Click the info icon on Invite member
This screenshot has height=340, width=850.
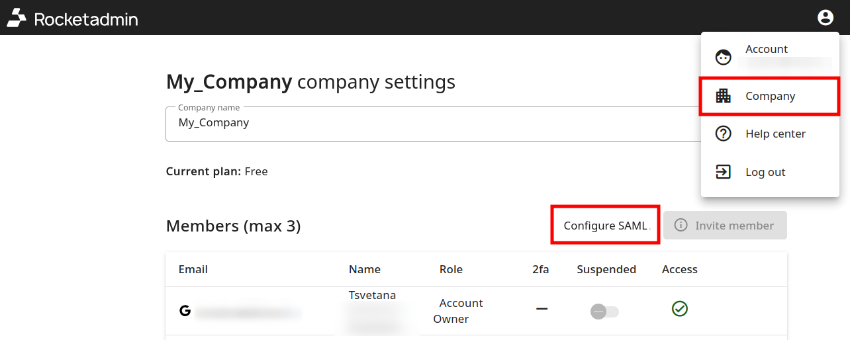(x=681, y=226)
